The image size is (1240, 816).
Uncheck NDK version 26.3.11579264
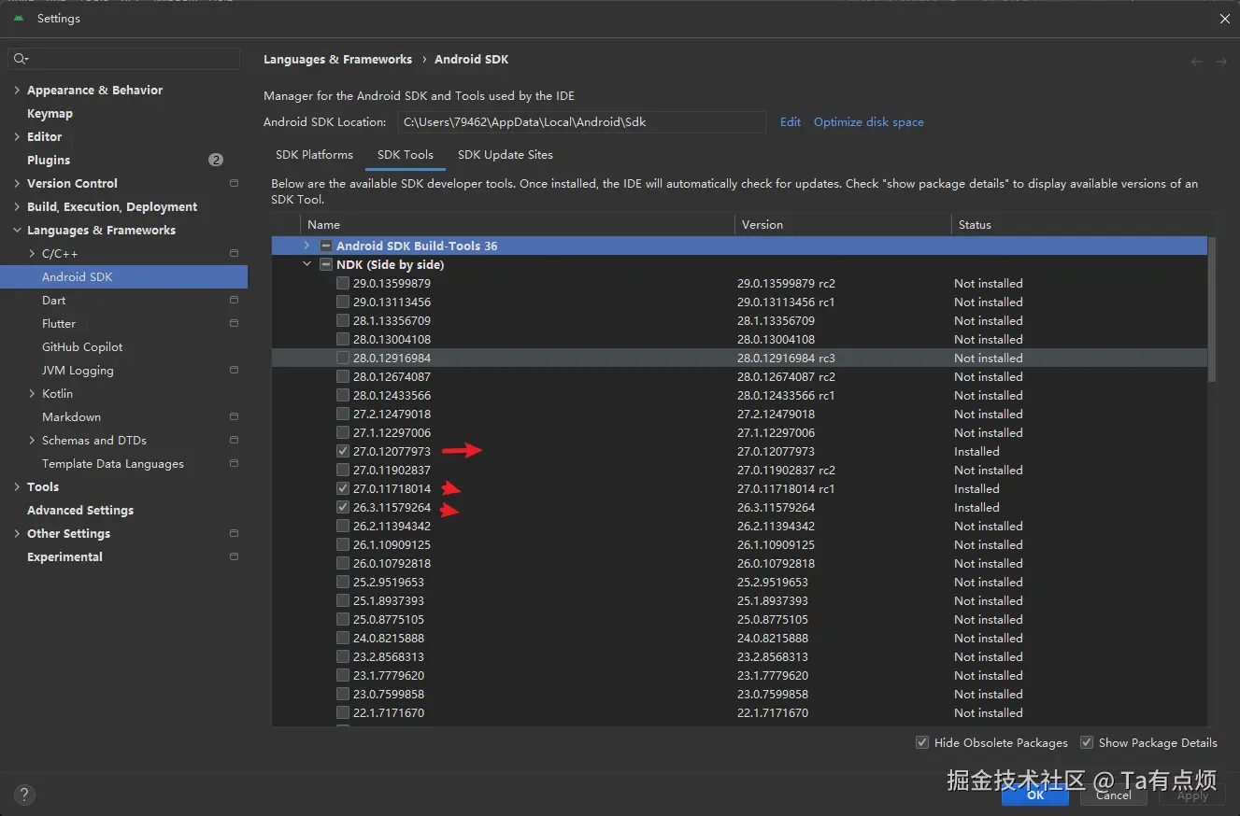pyautogui.click(x=342, y=507)
